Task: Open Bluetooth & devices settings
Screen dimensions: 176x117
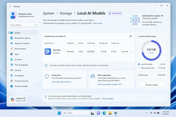Action: click(24, 38)
